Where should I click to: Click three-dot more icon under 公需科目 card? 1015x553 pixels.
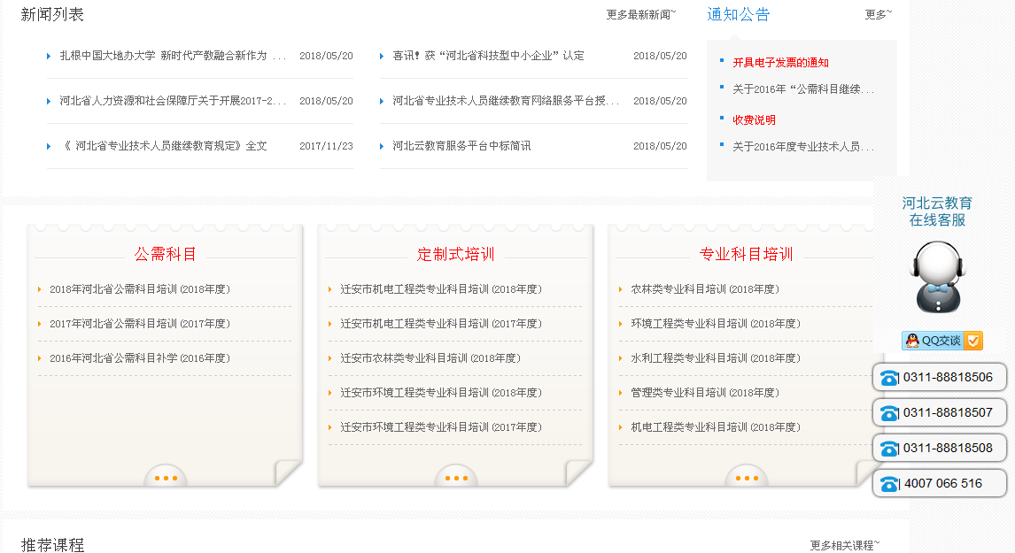coord(166,479)
